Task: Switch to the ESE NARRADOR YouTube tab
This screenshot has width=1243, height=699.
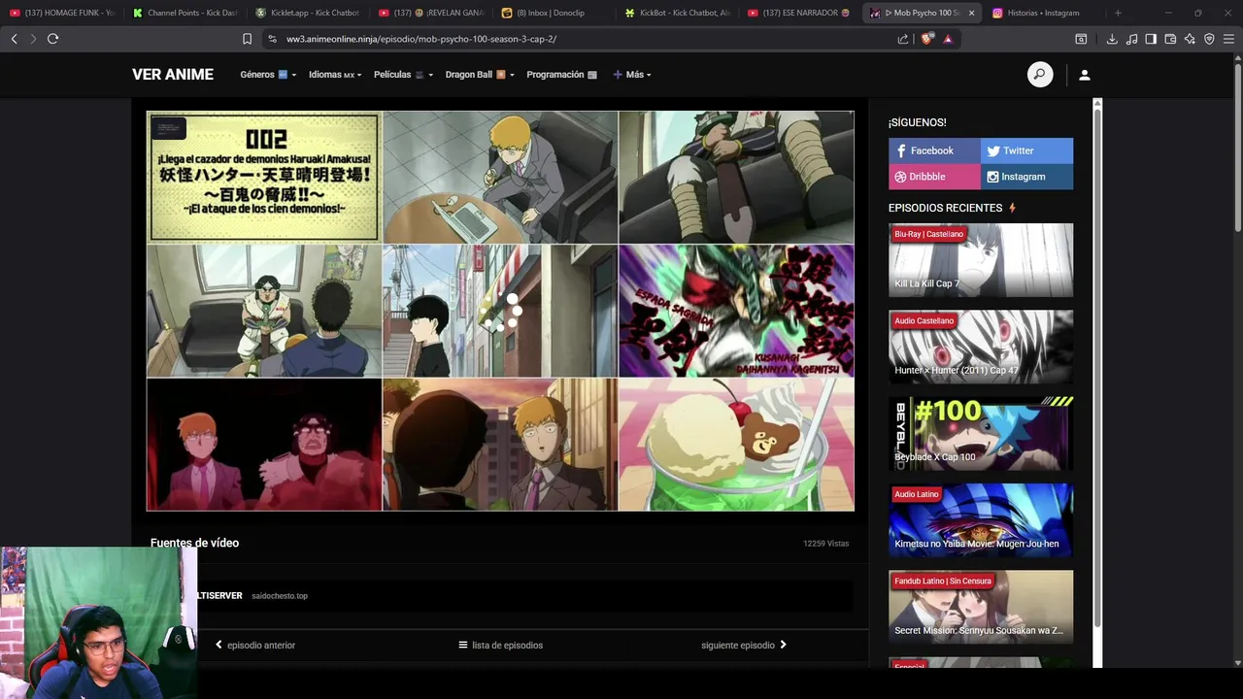Action: click(801, 13)
